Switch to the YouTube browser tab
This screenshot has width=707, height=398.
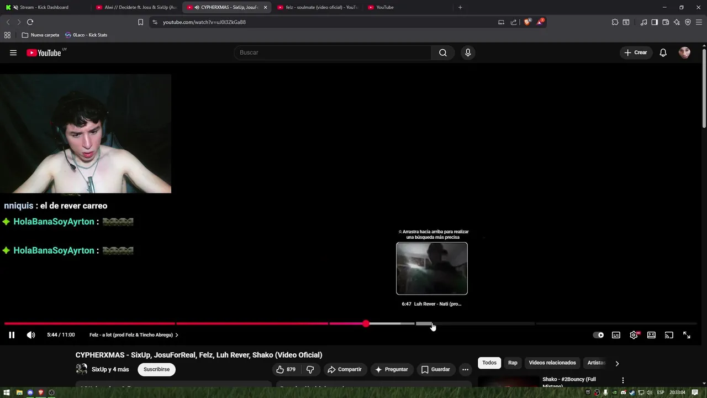pyautogui.click(x=406, y=7)
